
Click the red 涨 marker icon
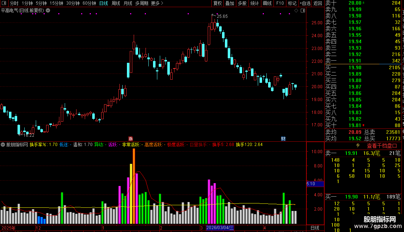click(x=130, y=138)
